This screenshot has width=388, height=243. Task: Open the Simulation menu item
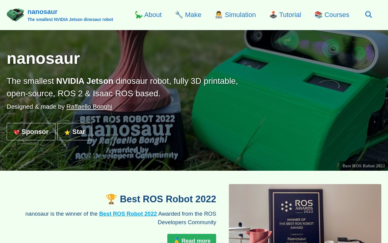click(x=235, y=15)
